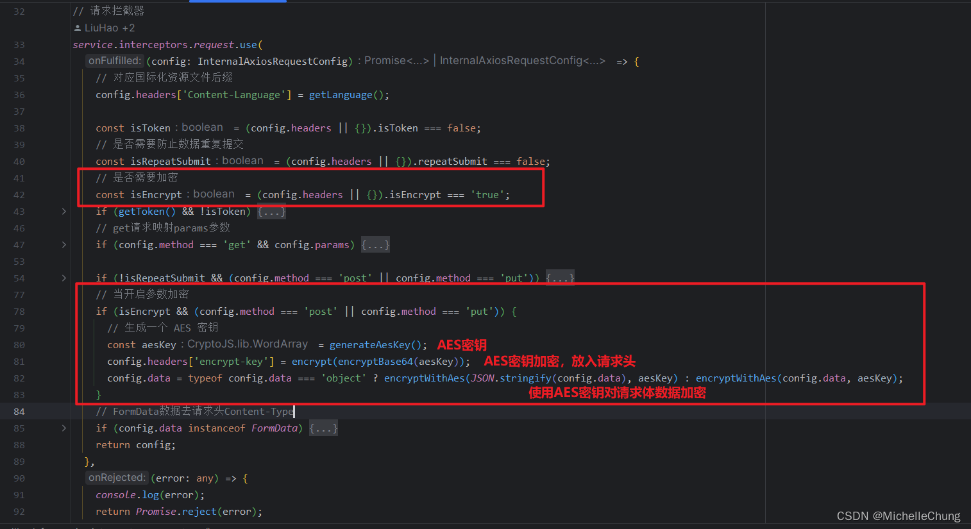Click the fold arrow icon beside line 54

62,278
